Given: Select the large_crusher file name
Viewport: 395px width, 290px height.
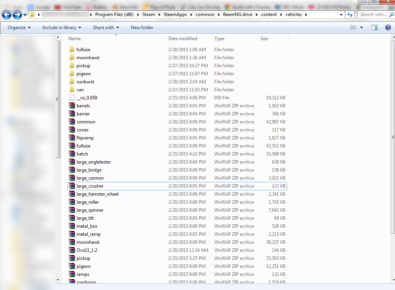Looking at the screenshot, I should [90, 186].
